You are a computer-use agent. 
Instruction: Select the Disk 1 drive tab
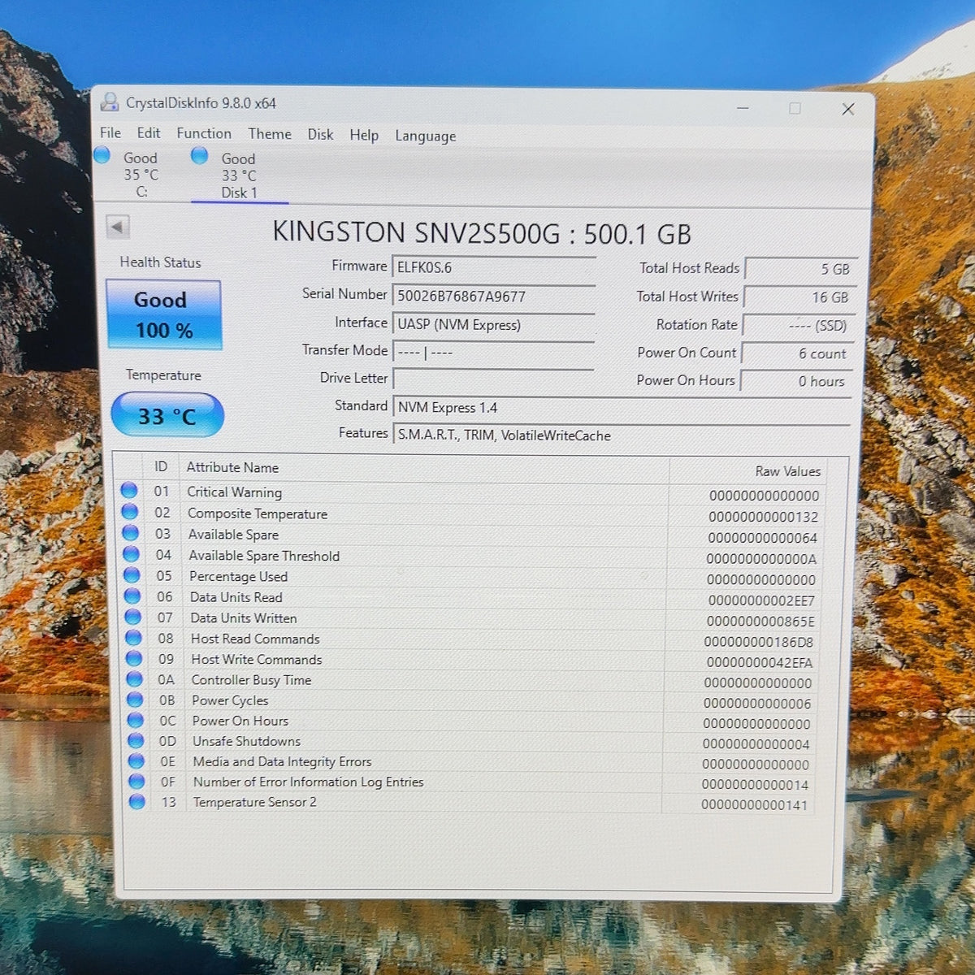(x=239, y=175)
